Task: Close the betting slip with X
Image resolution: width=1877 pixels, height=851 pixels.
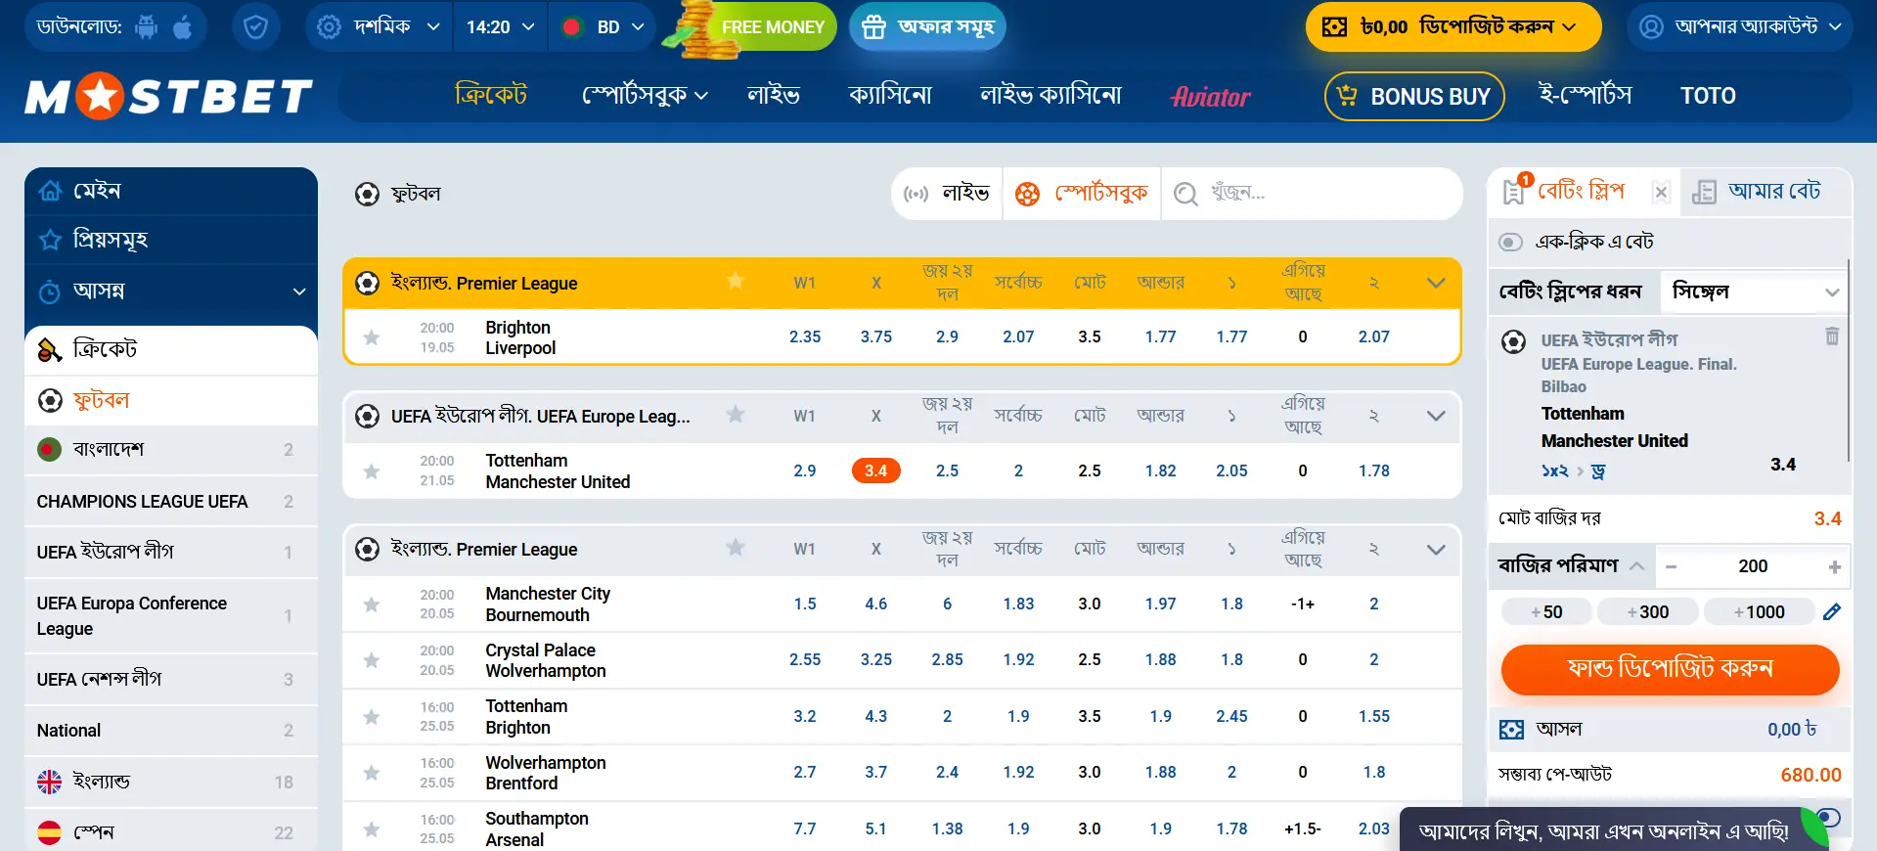Action: (1661, 193)
